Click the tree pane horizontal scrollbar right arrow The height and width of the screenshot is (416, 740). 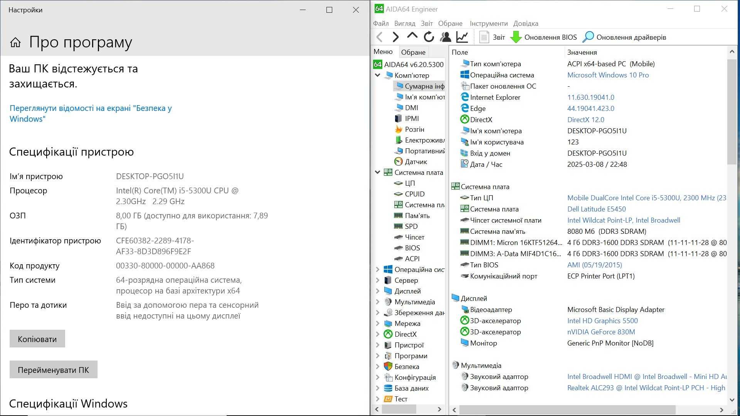(x=439, y=409)
